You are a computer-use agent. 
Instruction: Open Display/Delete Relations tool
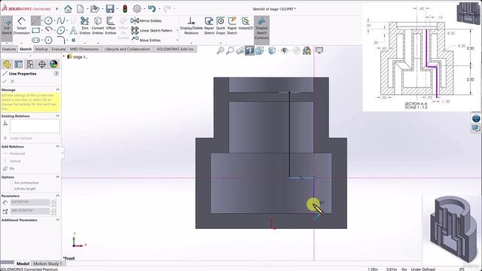191,26
